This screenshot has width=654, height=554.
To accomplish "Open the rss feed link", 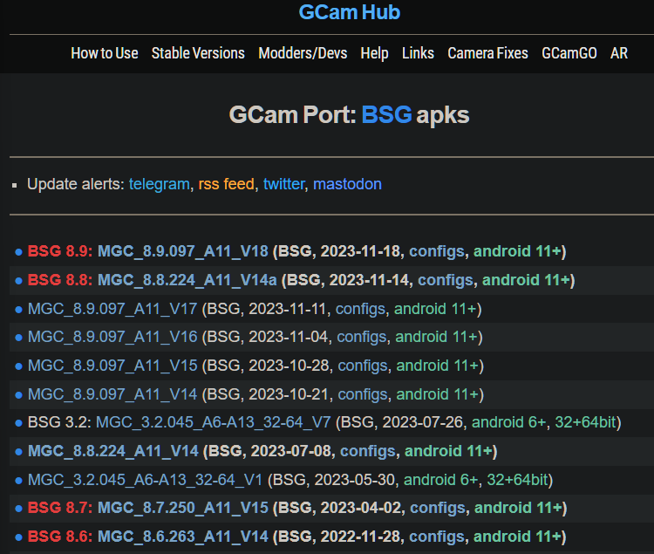I will pos(226,184).
